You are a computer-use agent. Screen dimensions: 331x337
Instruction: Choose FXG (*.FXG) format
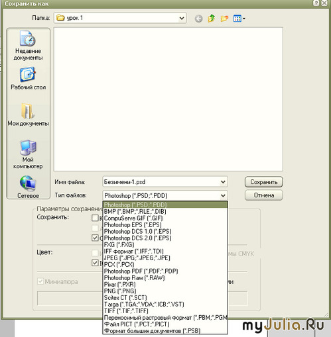pos(165,244)
